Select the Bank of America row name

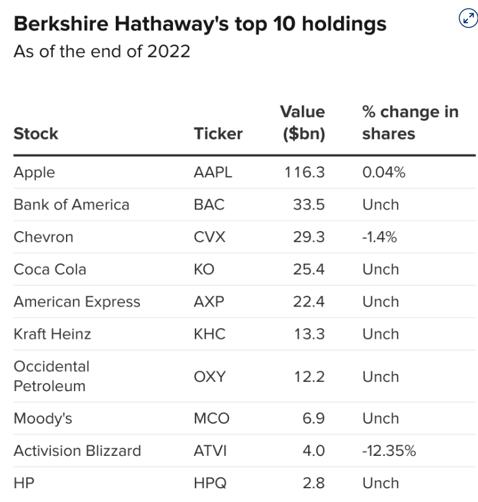click(x=72, y=205)
